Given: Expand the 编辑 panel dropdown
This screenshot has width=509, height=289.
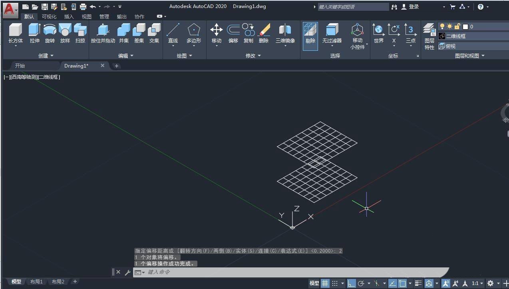Looking at the screenshot, I should (x=126, y=56).
